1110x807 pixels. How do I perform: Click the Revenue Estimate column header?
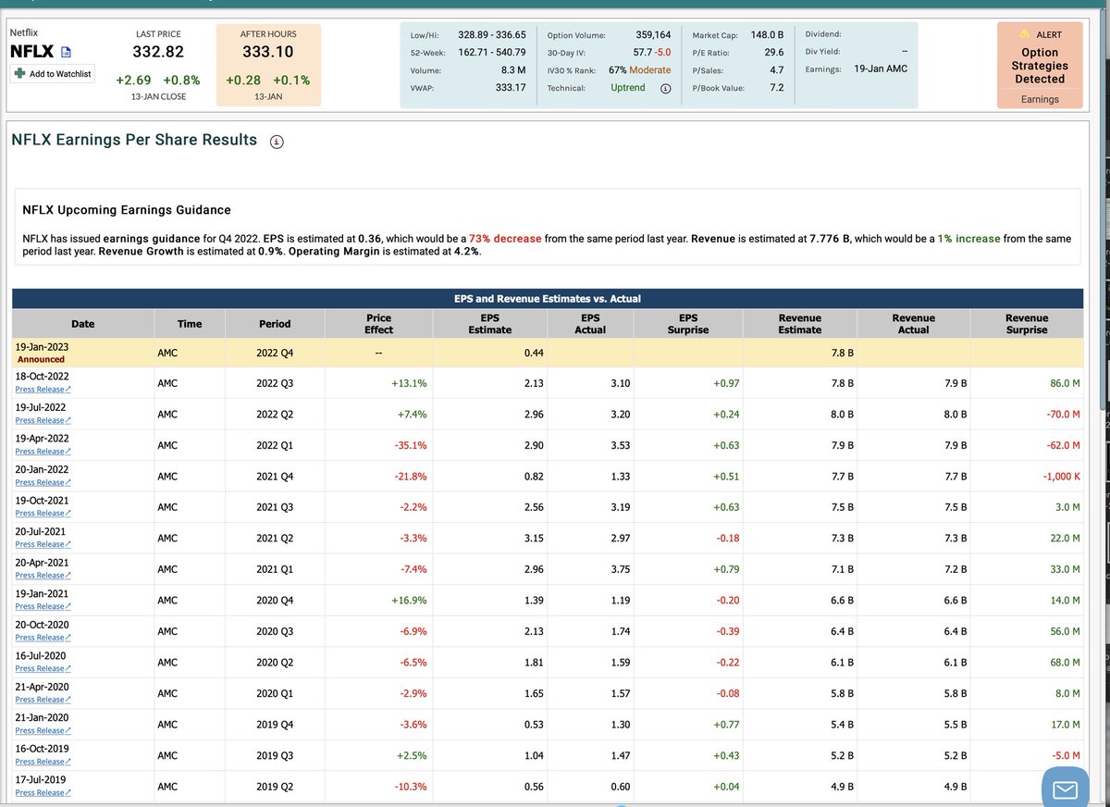pos(800,324)
